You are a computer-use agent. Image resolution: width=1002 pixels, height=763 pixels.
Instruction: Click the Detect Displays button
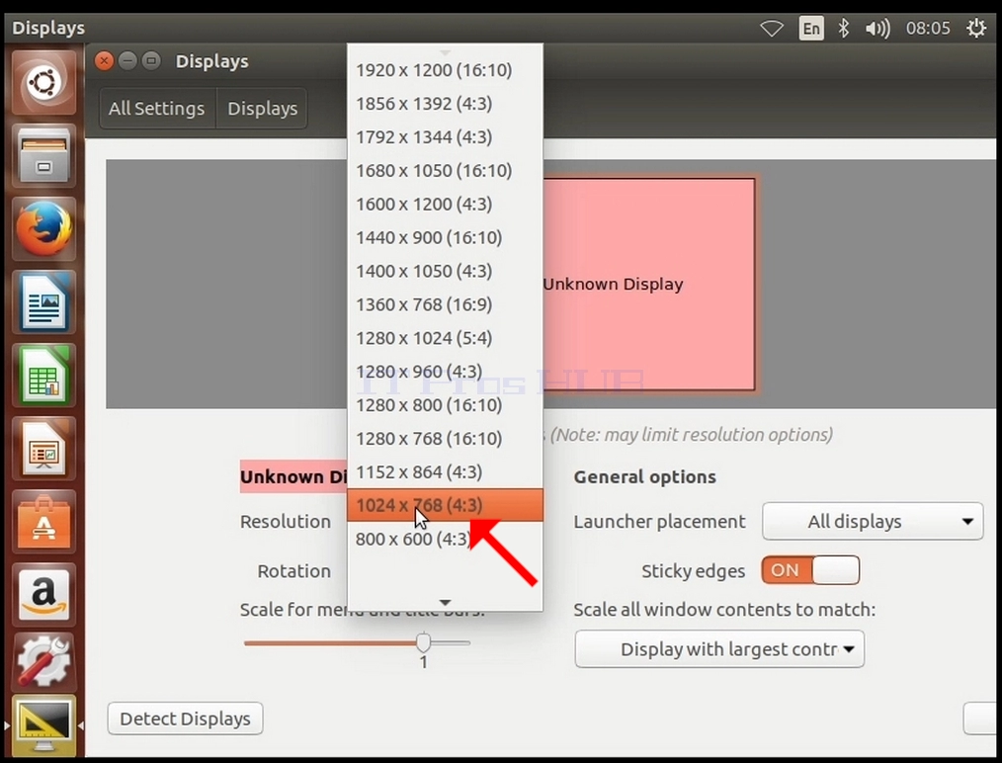[186, 719]
